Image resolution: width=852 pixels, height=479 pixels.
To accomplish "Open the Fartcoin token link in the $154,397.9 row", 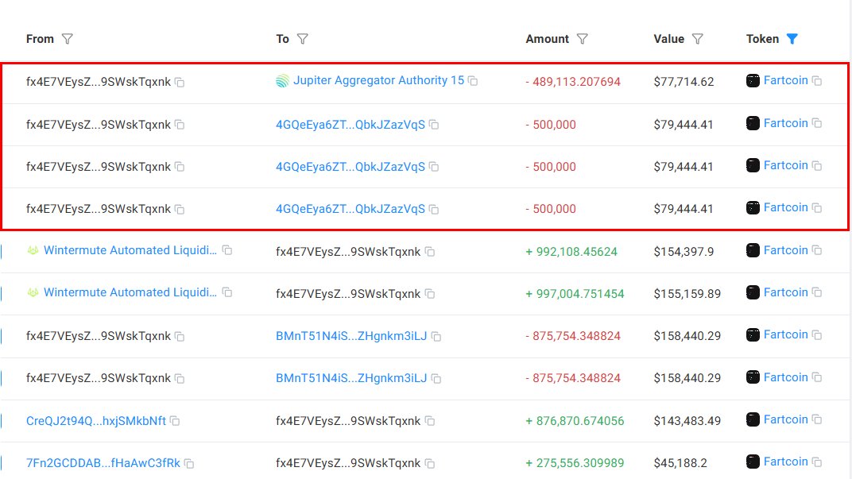I will point(786,250).
